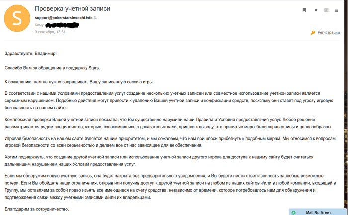This screenshot has width=348, height=215.
Task: Click the search icon beside the sender address
Action: tap(96, 18)
